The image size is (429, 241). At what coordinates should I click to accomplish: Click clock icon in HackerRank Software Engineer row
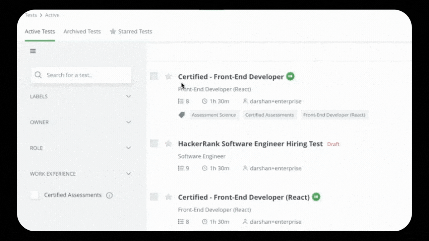point(204,168)
